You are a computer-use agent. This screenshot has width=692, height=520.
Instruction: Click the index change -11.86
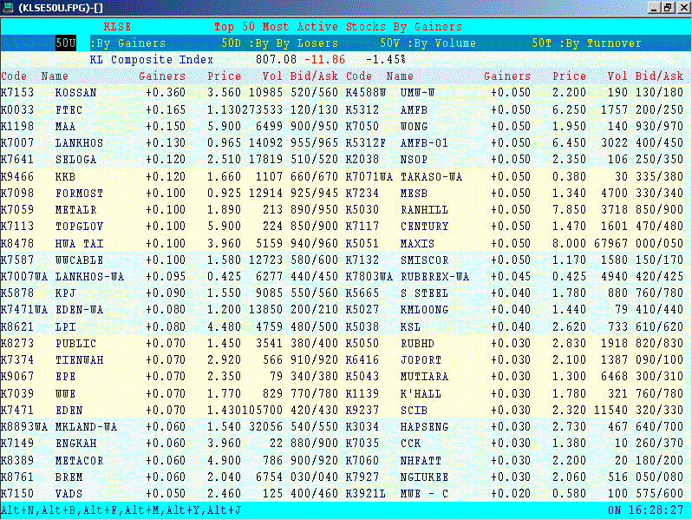[325, 60]
